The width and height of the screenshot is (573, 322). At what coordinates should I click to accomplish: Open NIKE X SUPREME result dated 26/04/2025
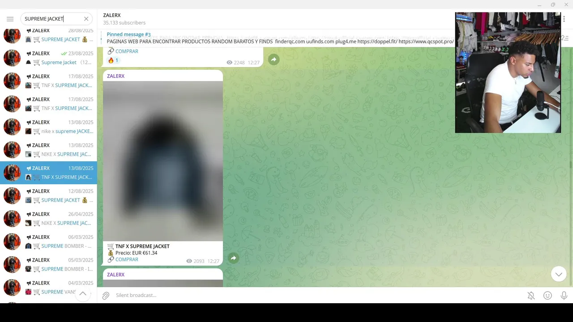[x=48, y=219]
